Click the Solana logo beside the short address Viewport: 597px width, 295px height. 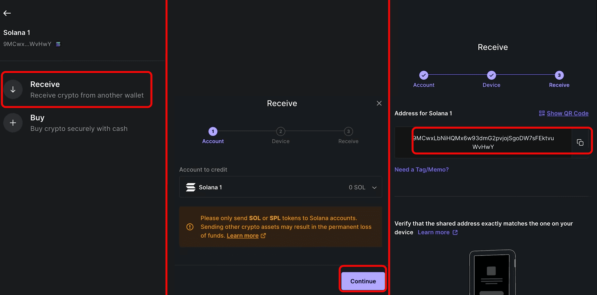point(58,44)
